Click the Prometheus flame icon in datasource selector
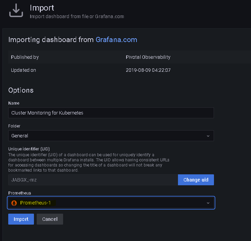This screenshot has width=251, height=241. pos(14,203)
